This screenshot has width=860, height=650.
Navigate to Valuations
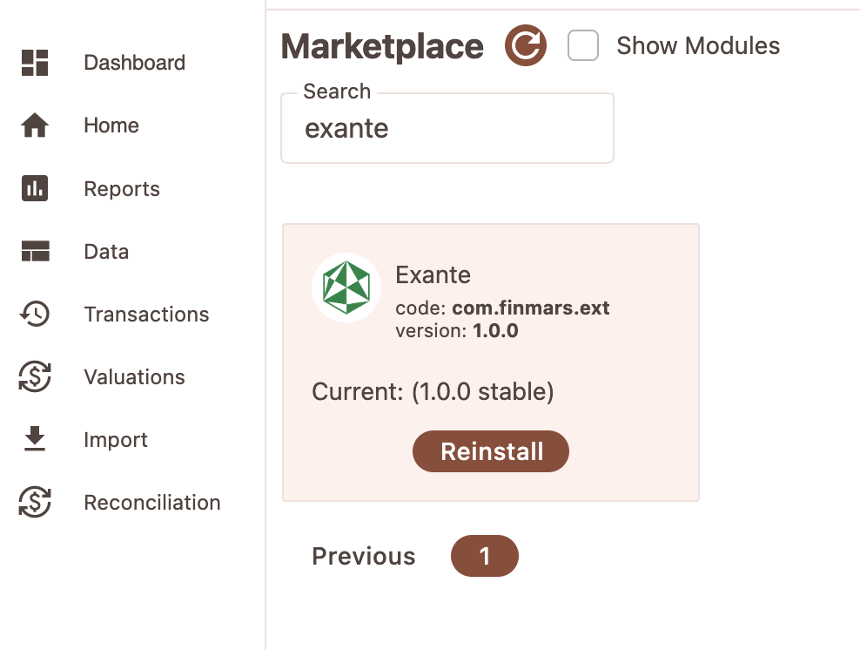pyautogui.click(x=134, y=377)
